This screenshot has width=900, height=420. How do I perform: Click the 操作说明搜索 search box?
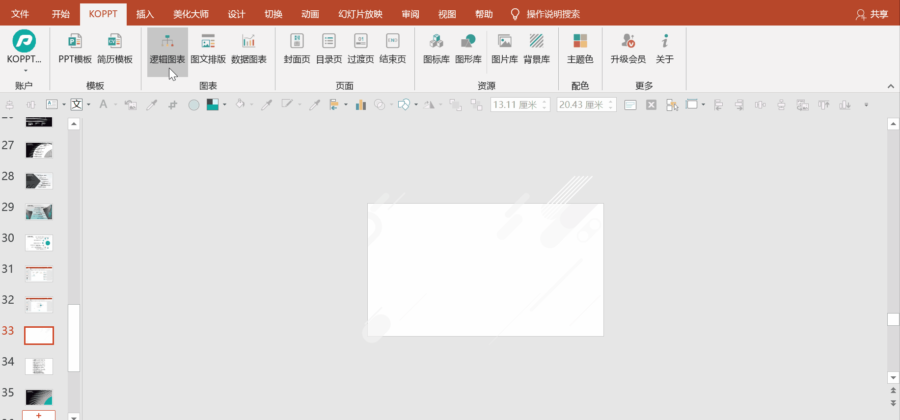tap(553, 14)
